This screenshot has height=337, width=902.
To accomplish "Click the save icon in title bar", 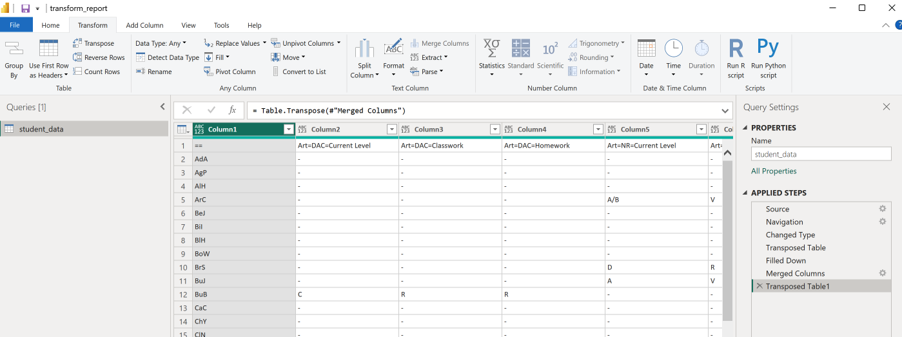I will point(25,8).
